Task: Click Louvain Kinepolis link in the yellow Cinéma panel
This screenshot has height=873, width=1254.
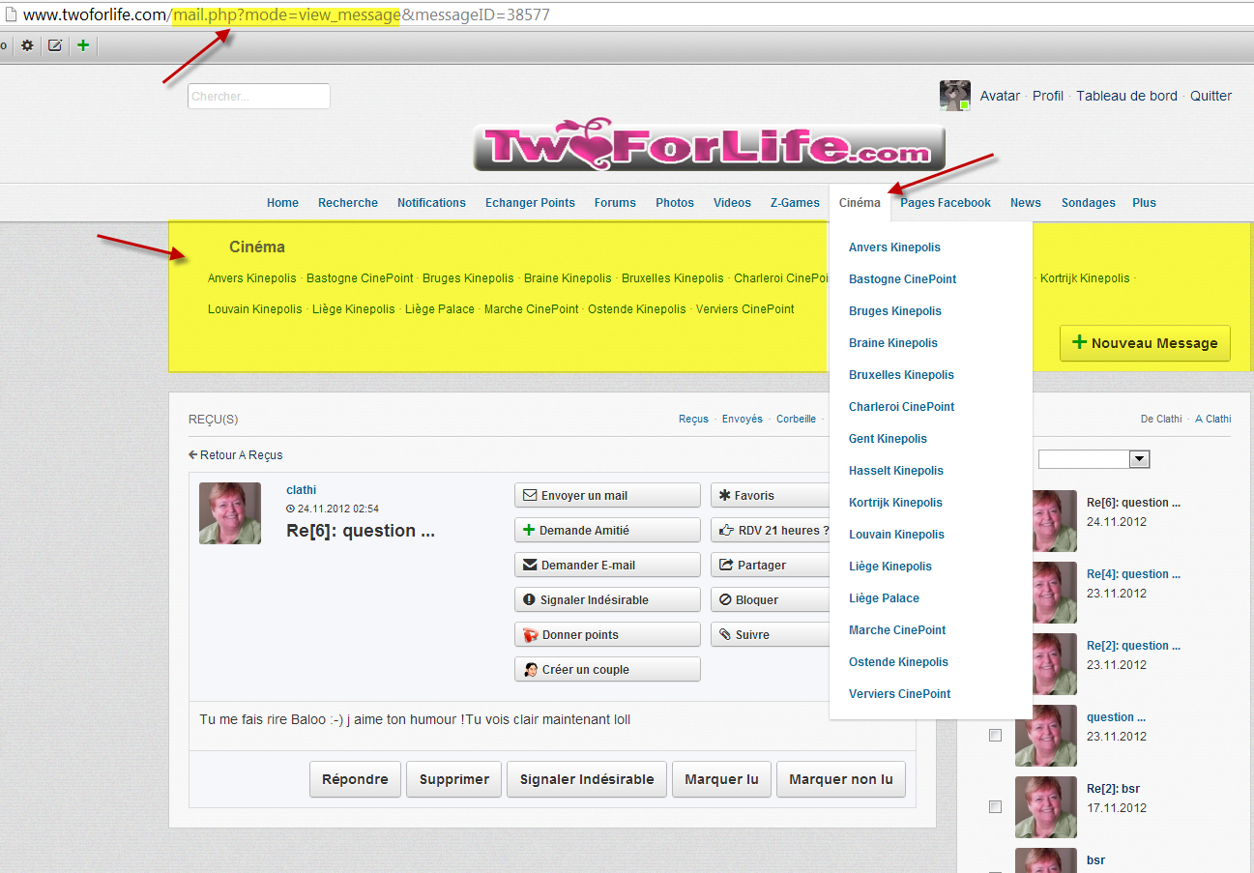Action: click(255, 309)
